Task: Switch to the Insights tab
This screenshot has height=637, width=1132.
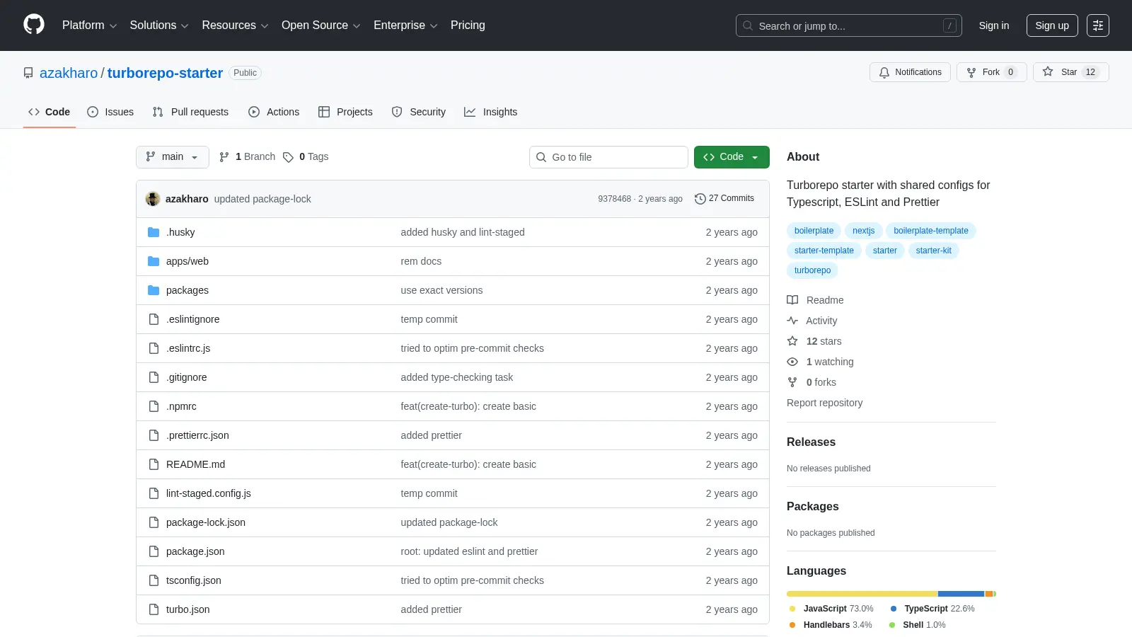Action: click(x=491, y=112)
